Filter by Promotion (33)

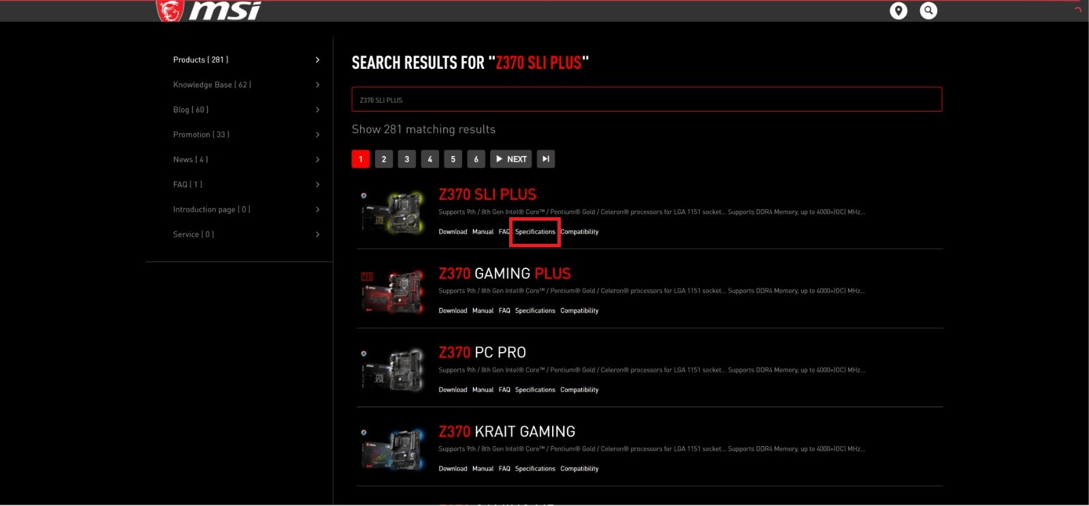(x=201, y=135)
